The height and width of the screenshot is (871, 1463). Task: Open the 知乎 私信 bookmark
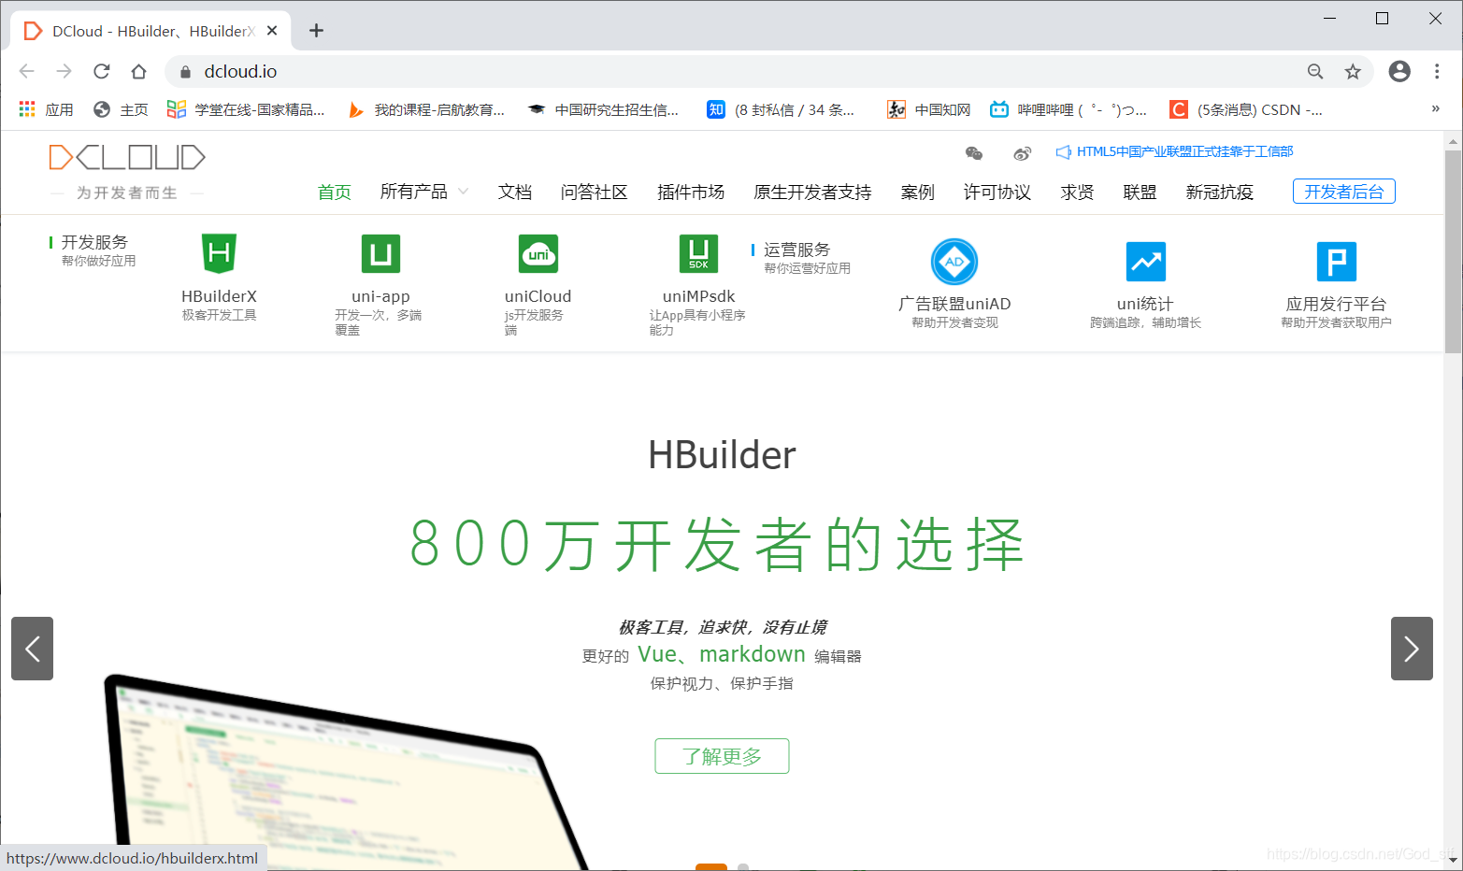781,109
